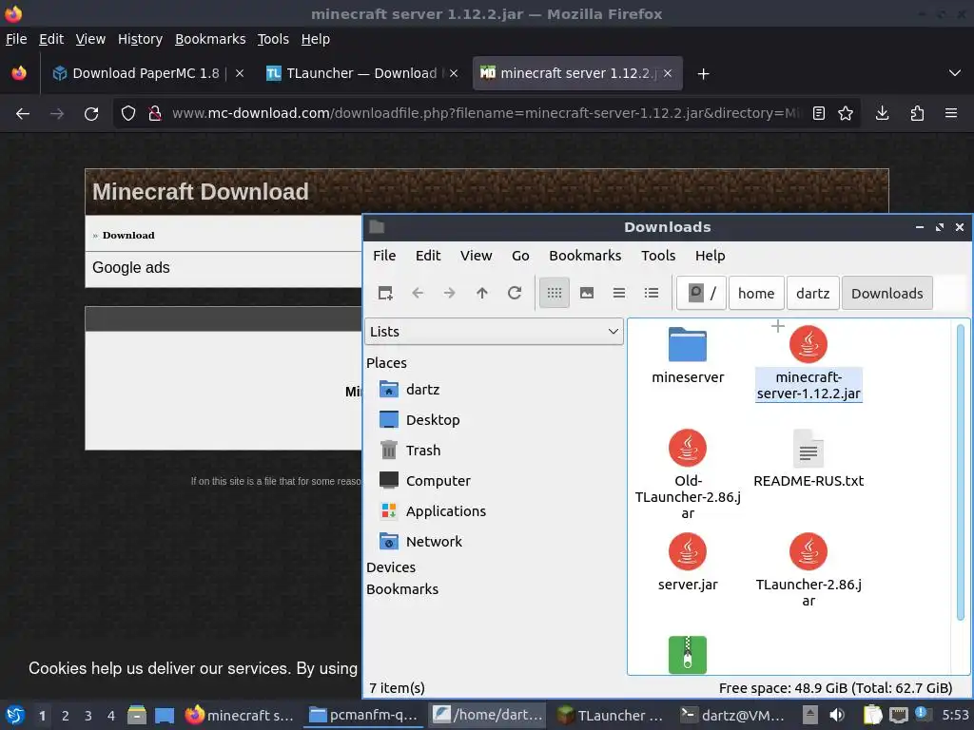Open Firefox hamburger application menu
Screen dimensions: 974x730
(x=951, y=114)
